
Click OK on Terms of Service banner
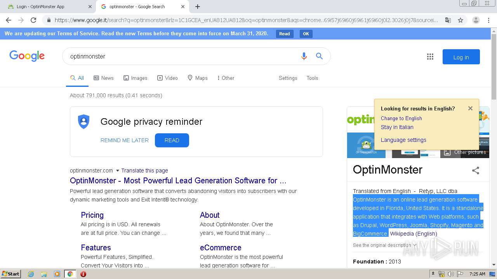(306, 34)
